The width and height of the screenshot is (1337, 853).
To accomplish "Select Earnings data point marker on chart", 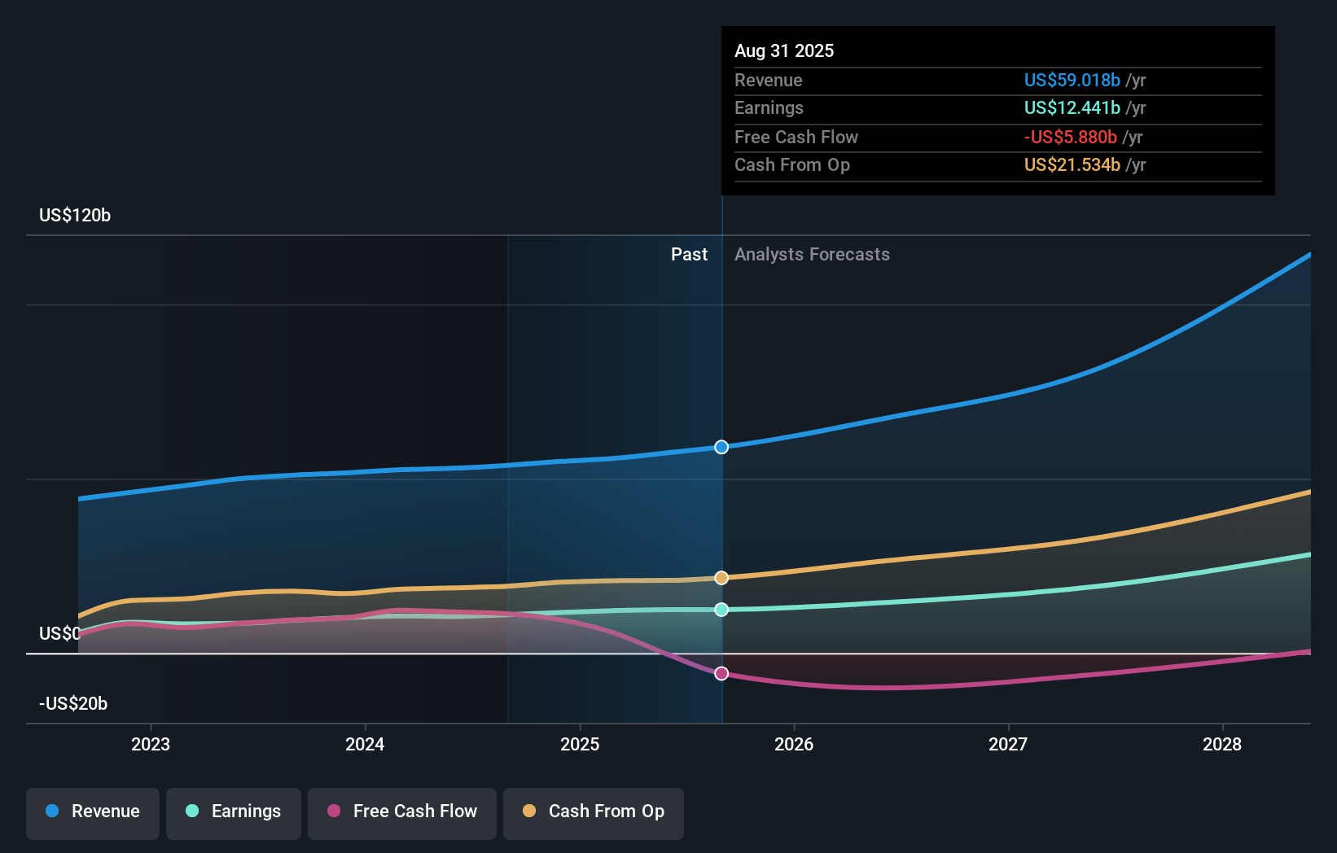I will point(721,610).
